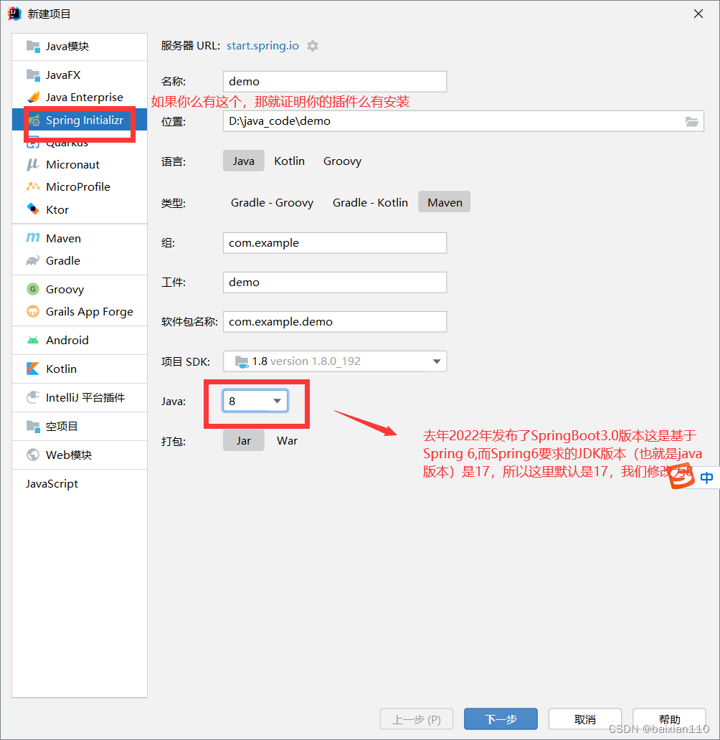Image resolution: width=720 pixels, height=740 pixels.
Task: Click the Cancel button
Action: click(585, 718)
